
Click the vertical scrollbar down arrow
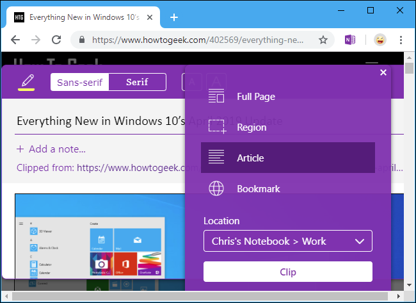(409, 285)
